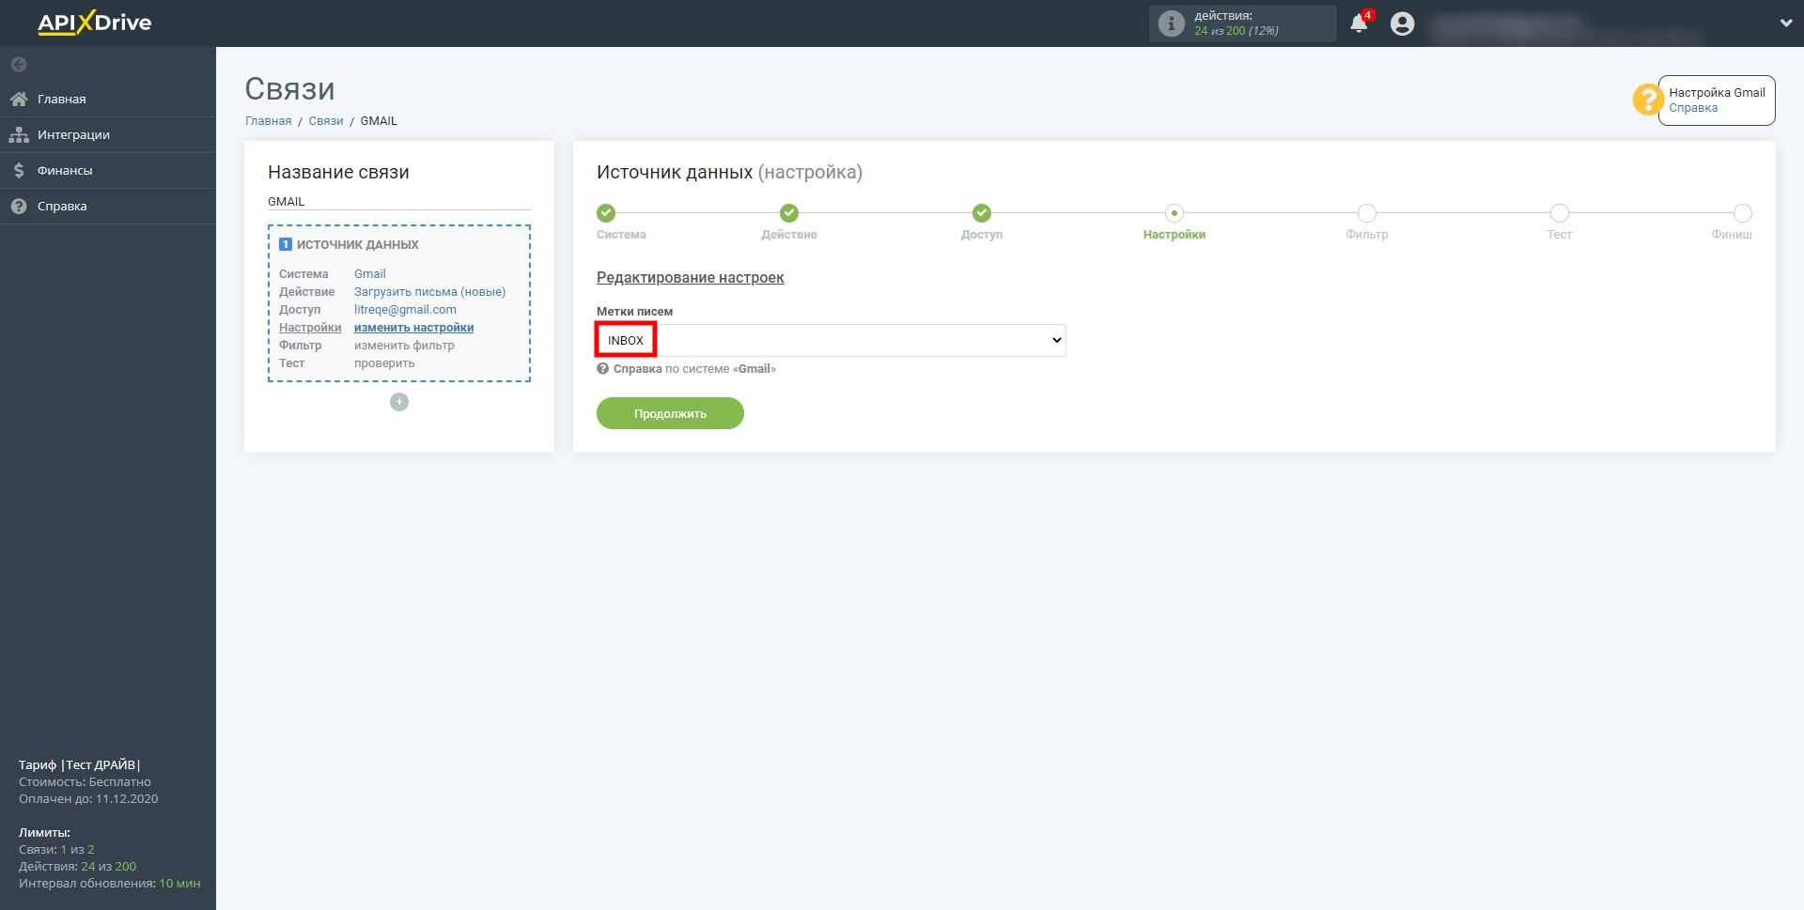This screenshot has height=910, width=1804.
Task: Click the Источник данных block header
Action: tap(349, 244)
